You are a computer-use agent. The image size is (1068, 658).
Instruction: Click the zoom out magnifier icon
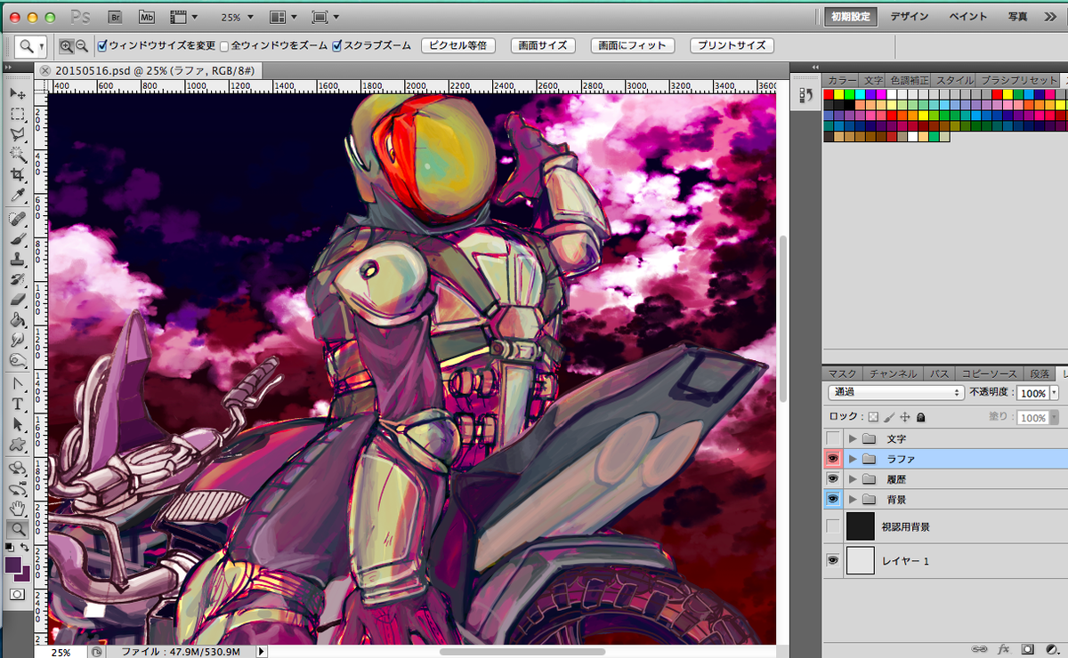pos(81,46)
